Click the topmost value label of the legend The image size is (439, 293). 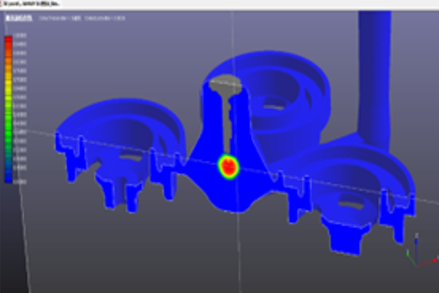20,36
